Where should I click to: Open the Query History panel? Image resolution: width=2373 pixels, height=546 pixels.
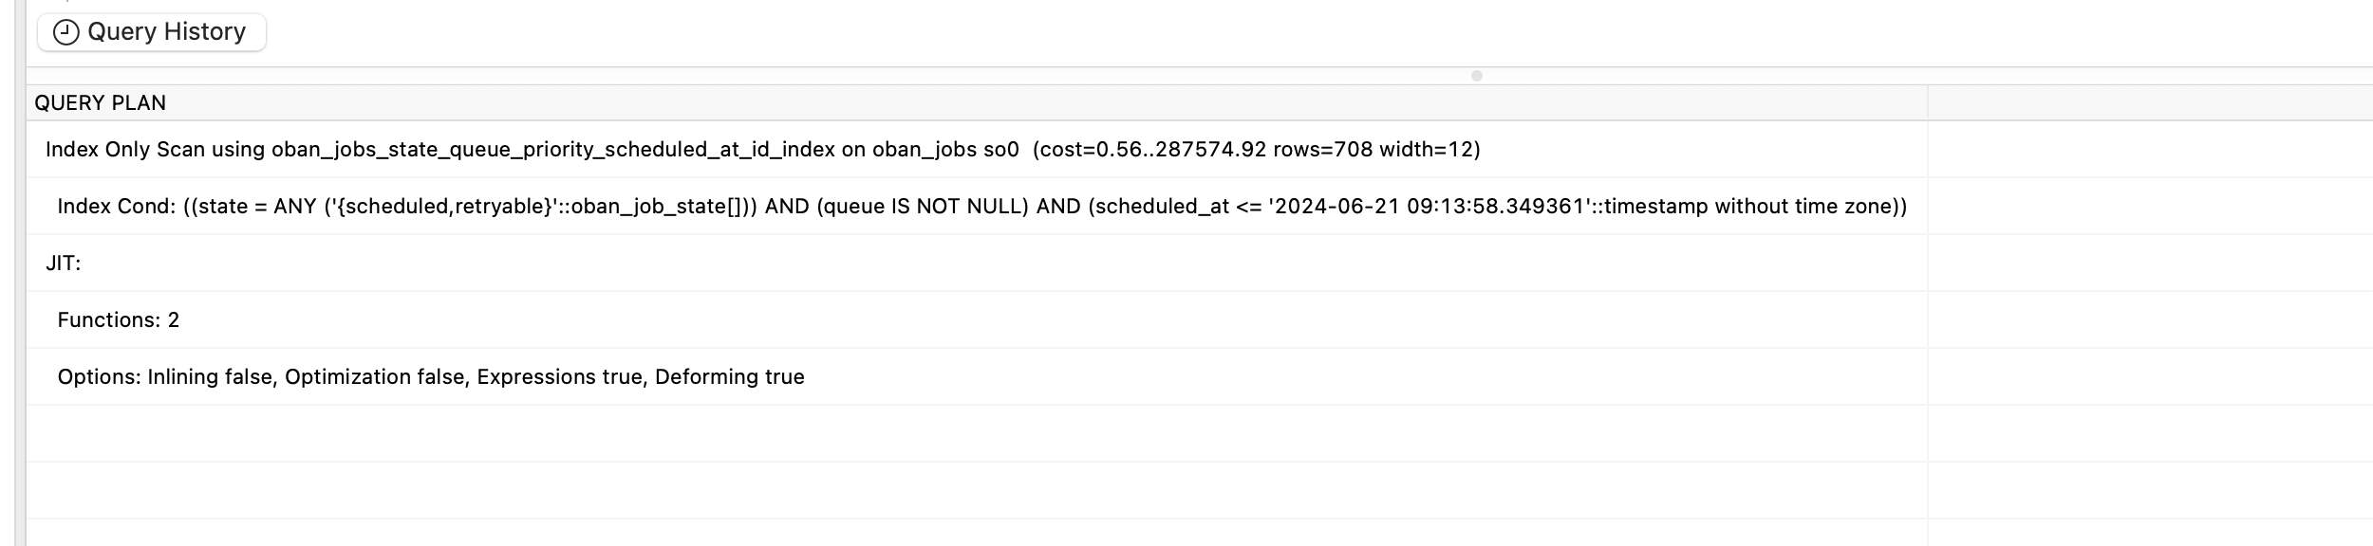pos(152,32)
